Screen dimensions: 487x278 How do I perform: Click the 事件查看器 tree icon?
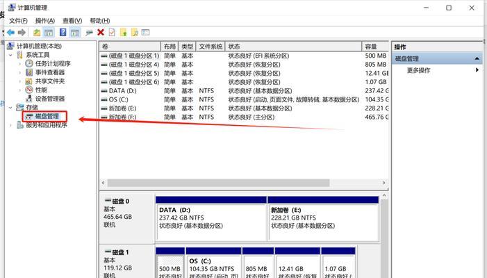(29, 72)
